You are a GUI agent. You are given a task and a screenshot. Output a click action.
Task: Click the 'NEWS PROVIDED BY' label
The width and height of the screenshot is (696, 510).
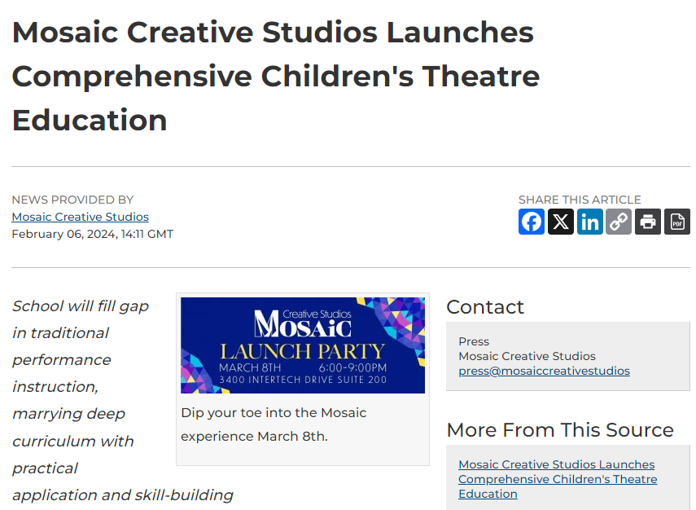72,200
